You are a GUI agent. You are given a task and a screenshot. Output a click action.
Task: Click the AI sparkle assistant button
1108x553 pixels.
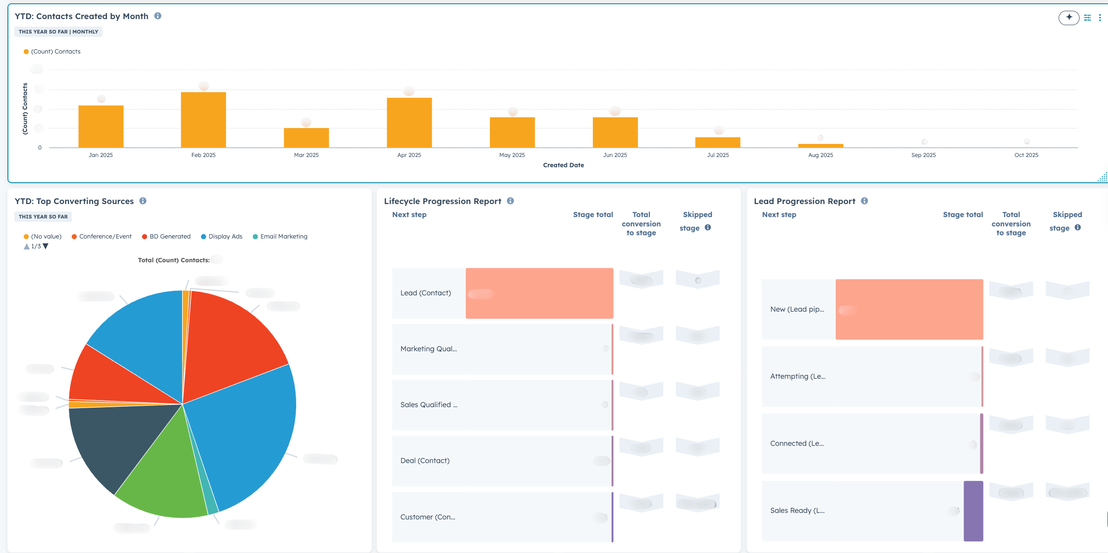(x=1068, y=18)
